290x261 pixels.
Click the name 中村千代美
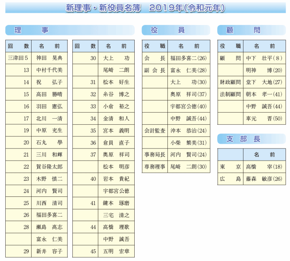(49, 70)
